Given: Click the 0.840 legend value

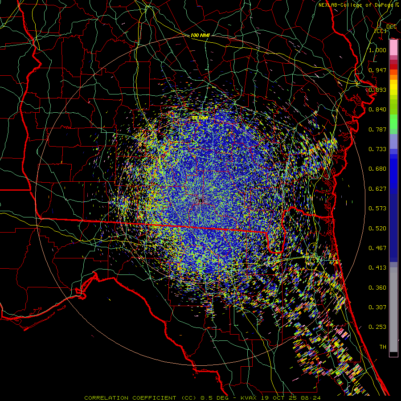Looking at the screenshot, I should click(377, 110).
